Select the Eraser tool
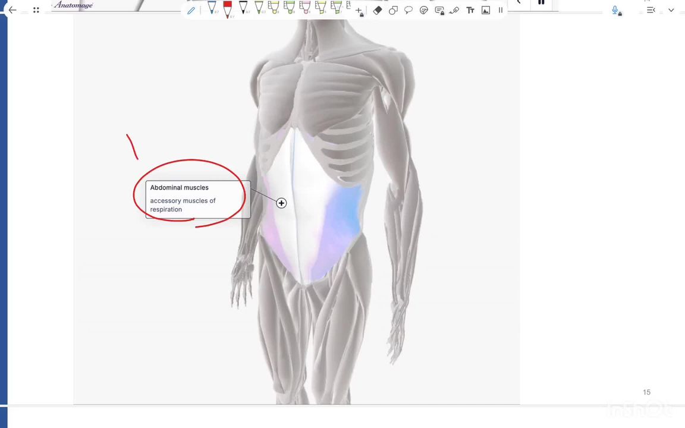 click(378, 10)
